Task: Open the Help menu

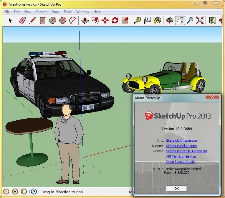Action: pyautogui.click(x=97, y=12)
